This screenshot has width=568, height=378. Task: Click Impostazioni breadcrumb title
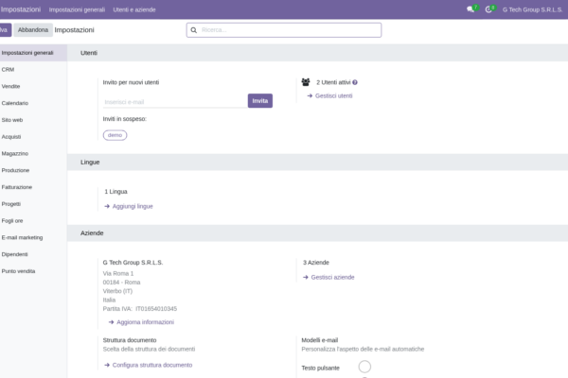[x=74, y=30]
